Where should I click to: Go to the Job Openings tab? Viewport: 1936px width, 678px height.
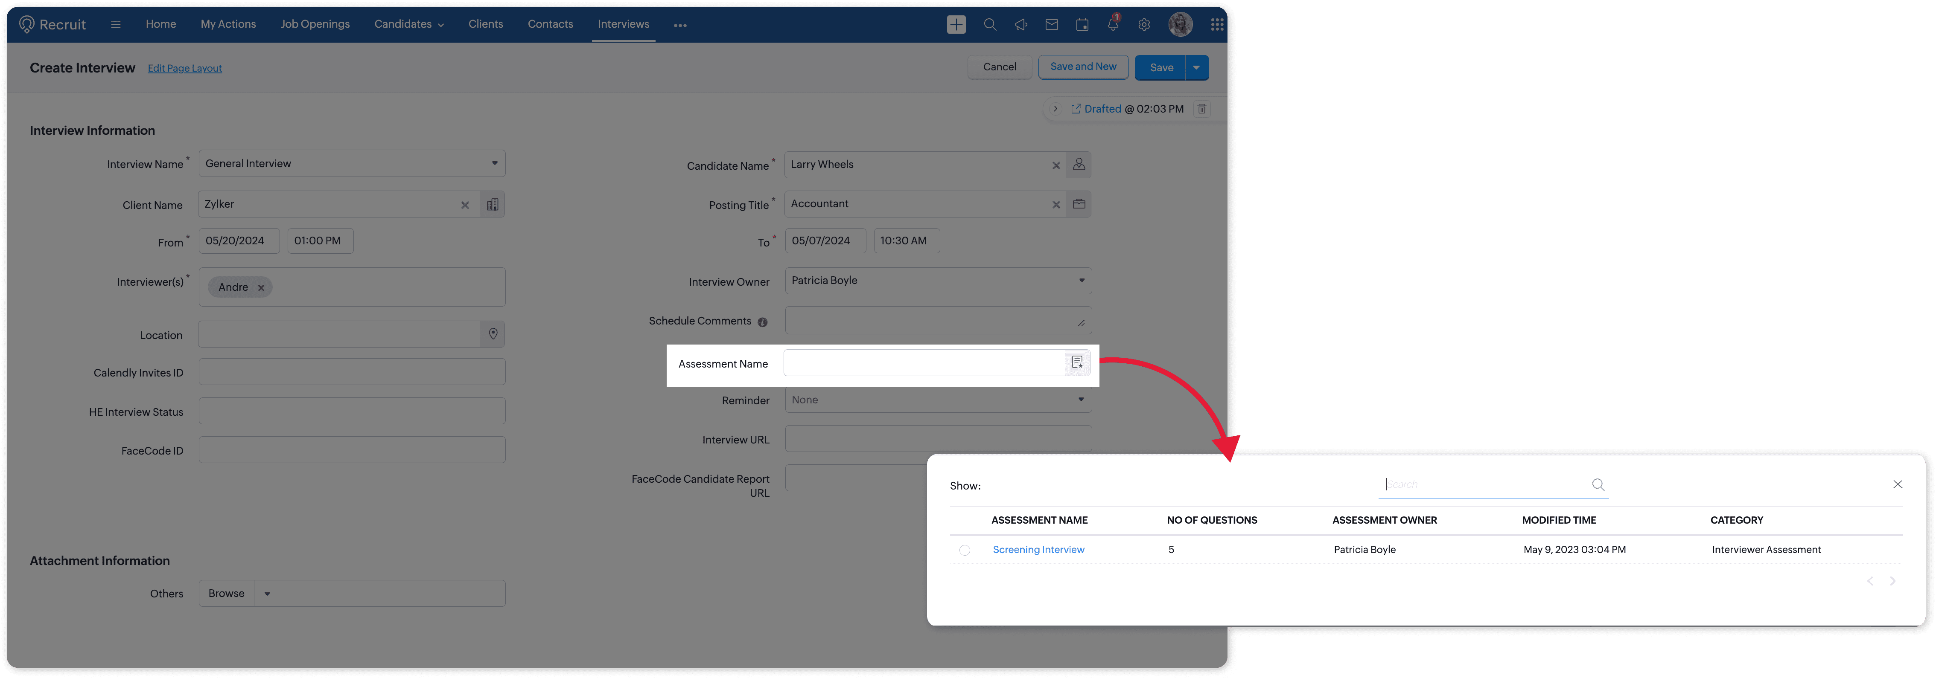315,24
